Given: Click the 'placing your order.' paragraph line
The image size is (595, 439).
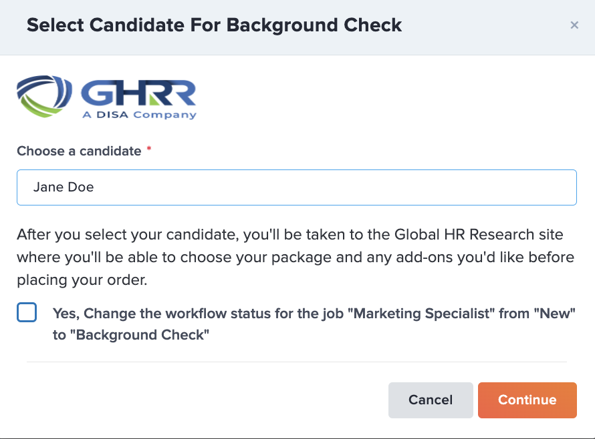Looking at the screenshot, I should (x=82, y=280).
